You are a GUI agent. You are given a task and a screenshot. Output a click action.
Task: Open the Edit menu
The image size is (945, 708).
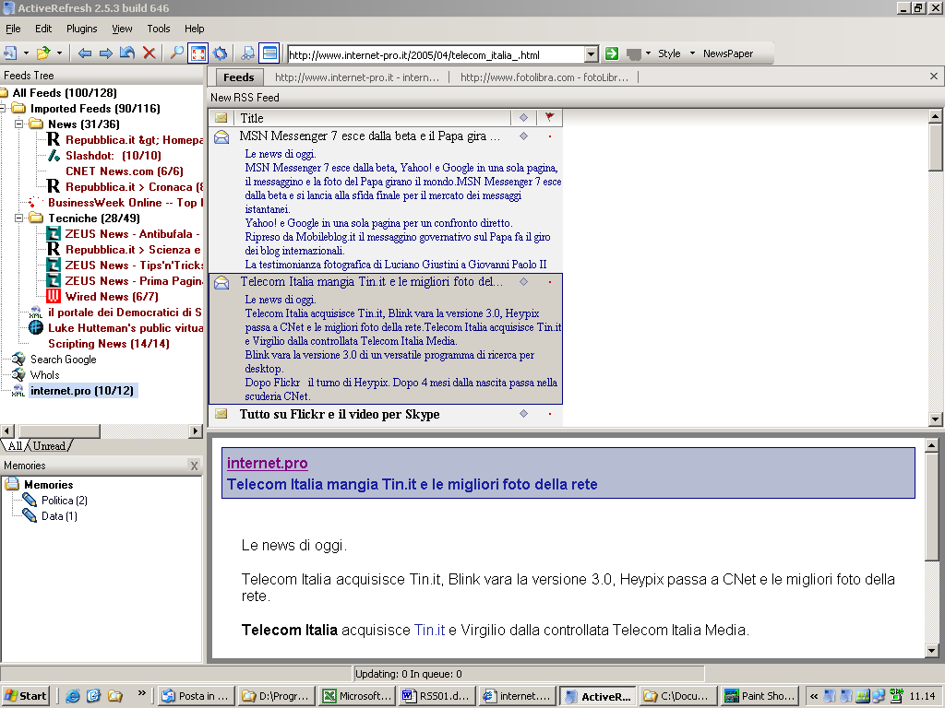(x=43, y=29)
